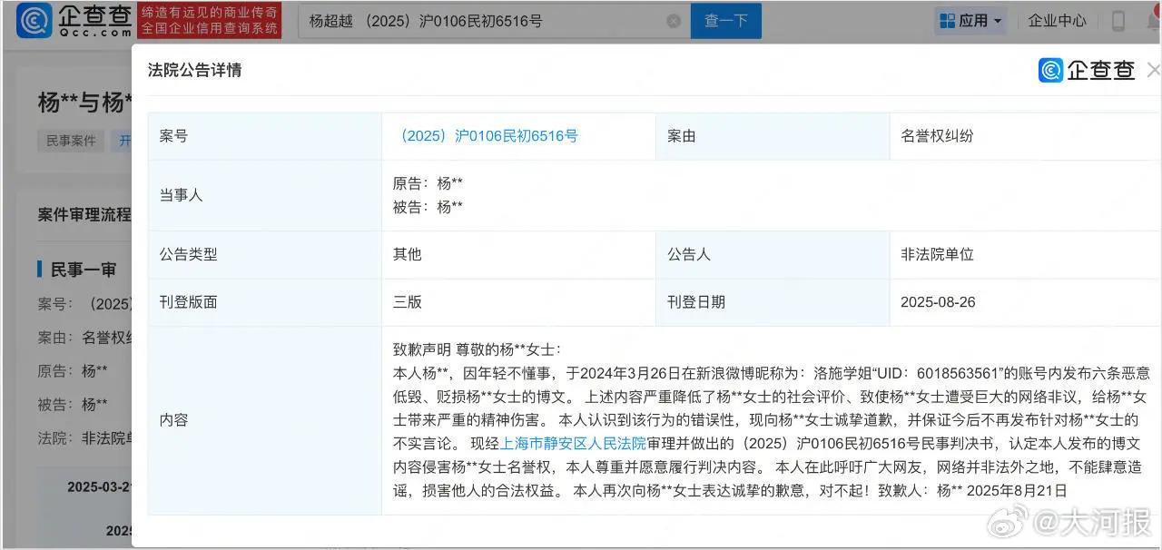Clear the search box text
This screenshot has height=550, width=1162.
coord(674,21)
